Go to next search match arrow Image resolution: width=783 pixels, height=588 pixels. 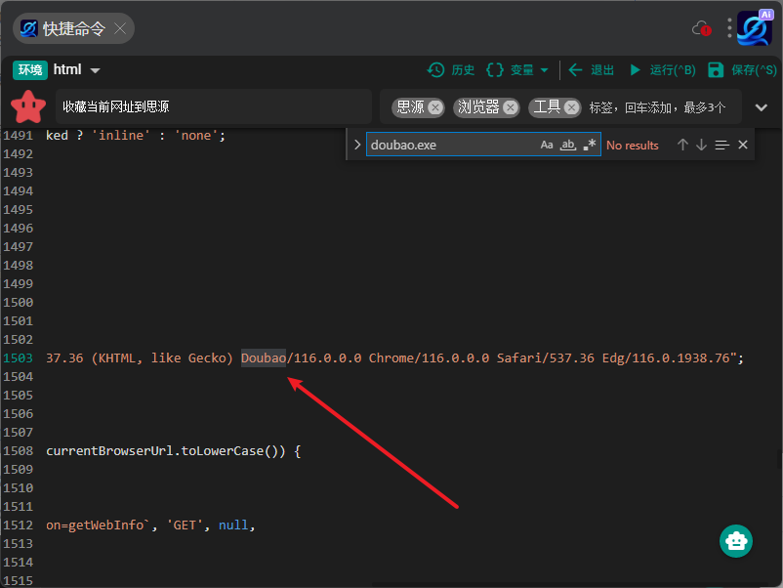[701, 145]
